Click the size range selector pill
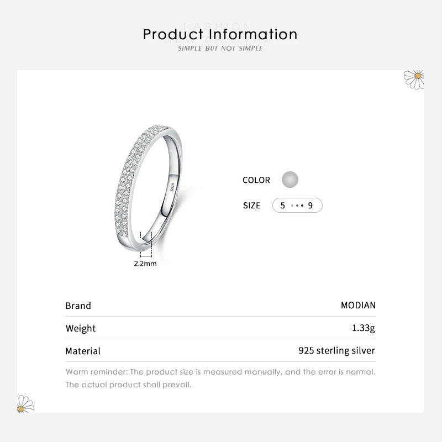 (x=297, y=206)
